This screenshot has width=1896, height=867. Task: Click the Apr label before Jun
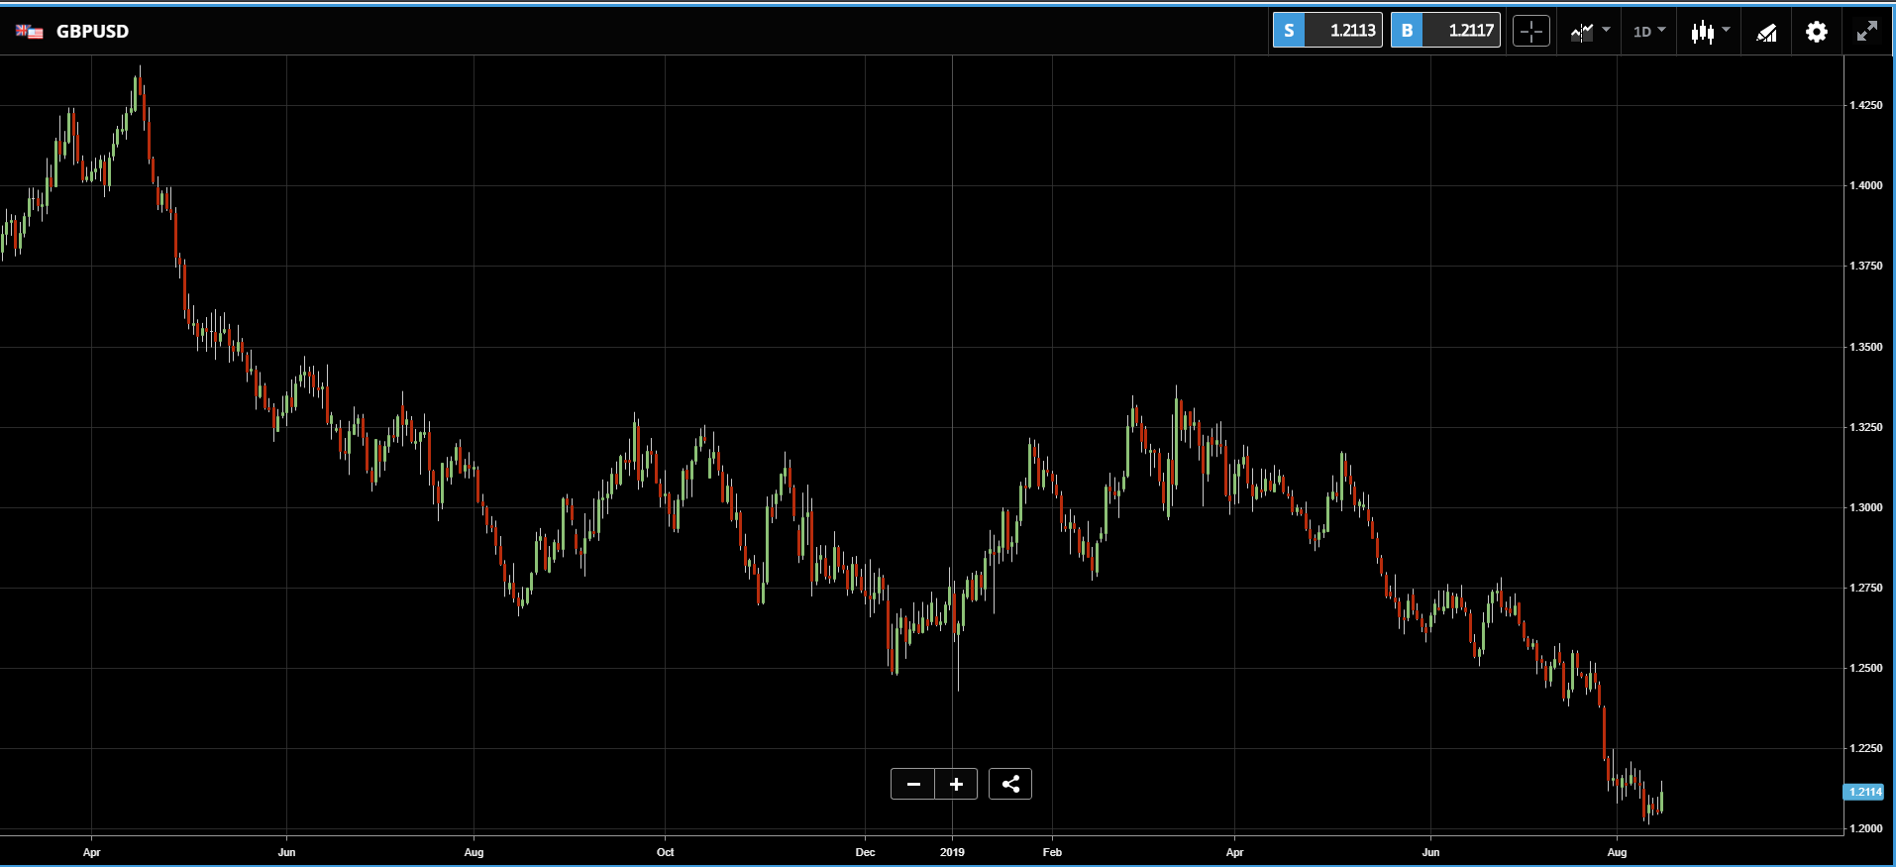point(91,852)
